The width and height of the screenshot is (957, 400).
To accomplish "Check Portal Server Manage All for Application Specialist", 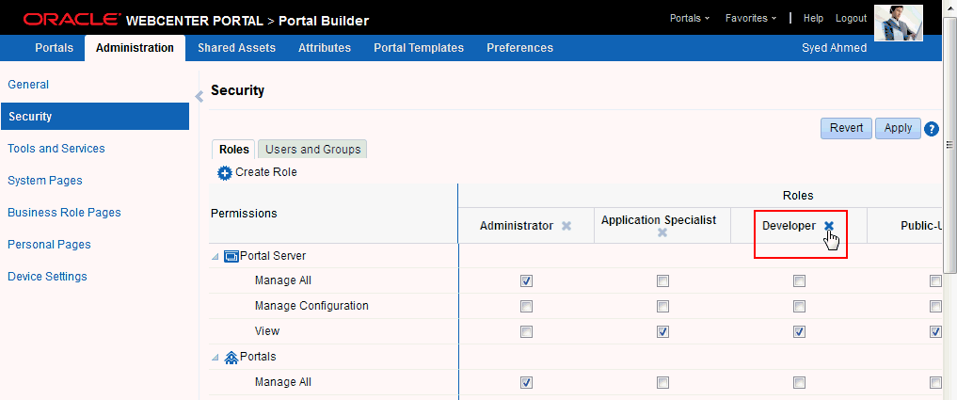I will pyautogui.click(x=662, y=280).
